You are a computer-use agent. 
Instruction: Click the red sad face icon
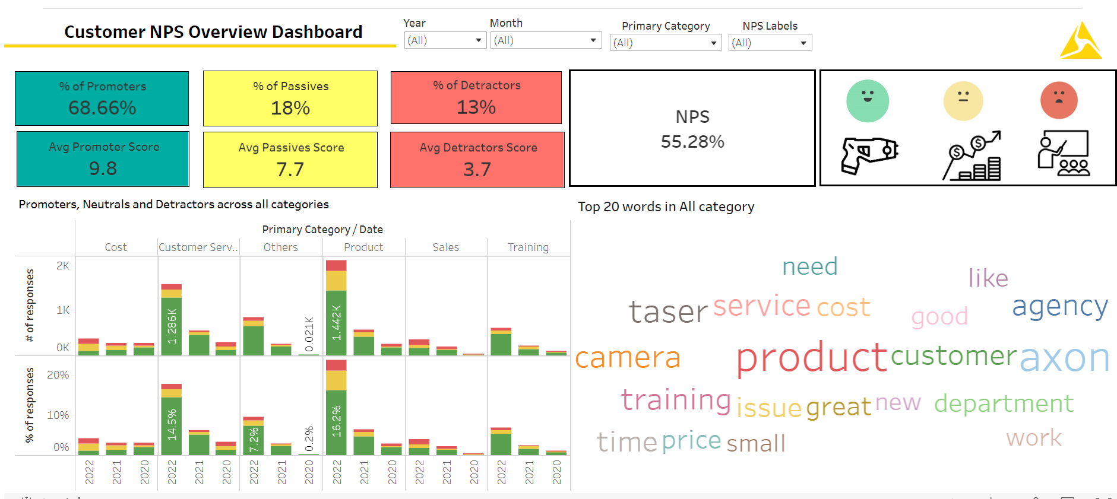tap(1059, 100)
